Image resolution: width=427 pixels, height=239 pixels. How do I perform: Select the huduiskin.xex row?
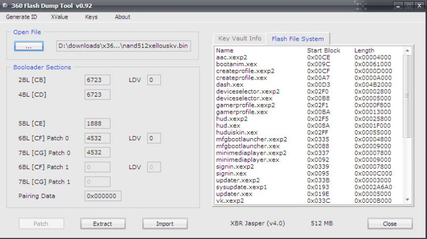[x=309, y=132]
